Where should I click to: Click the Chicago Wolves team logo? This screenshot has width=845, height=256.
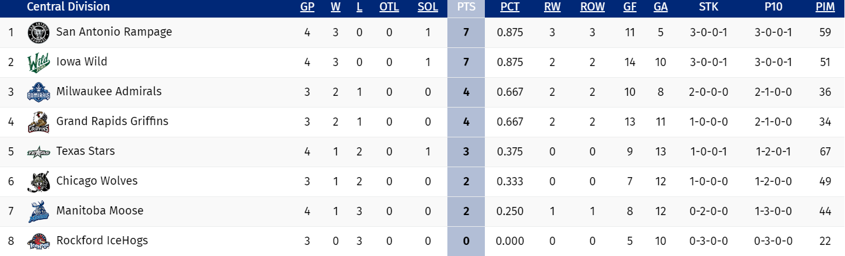(39, 182)
